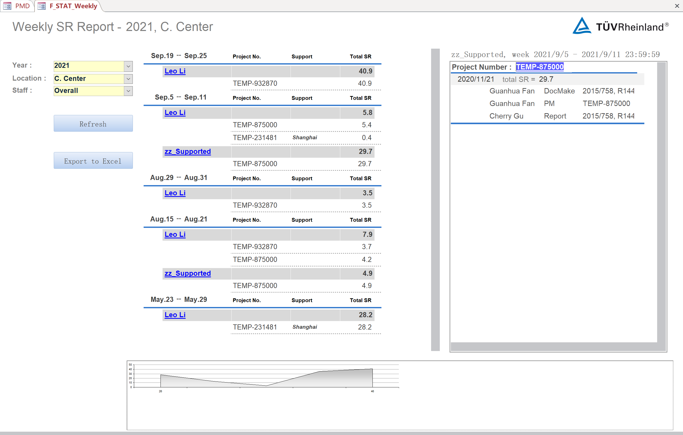Select TEMP-231481 row with 0.4
Image resolution: width=683 pixels, height=435 pixels.
pyautogui.click(x=306, y=138)
